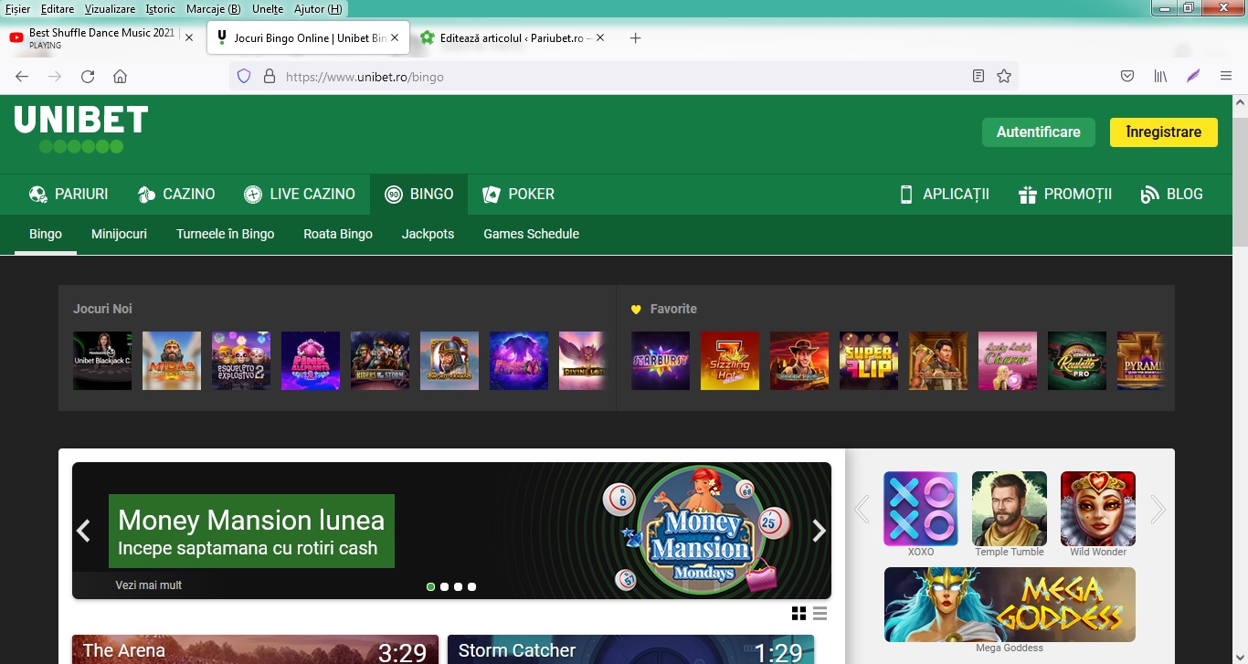Launch the Super Flip game icon
This screenshot has height=664, width=1248.
(x=869, y=361)
